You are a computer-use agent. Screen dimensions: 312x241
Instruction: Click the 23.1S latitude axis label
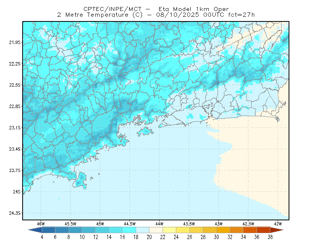(x=15, y=128)
